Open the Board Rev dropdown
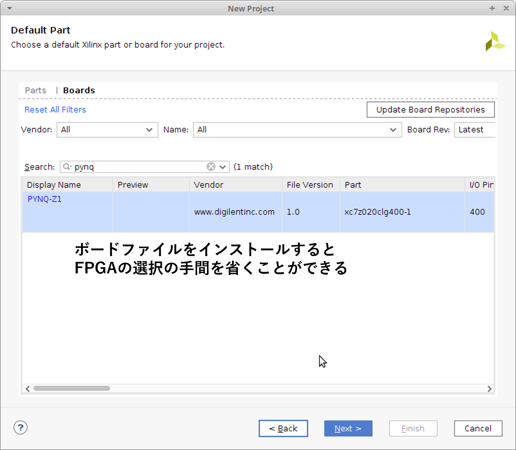The width and height of the screenshot is (516, 450). click(474, 130)
